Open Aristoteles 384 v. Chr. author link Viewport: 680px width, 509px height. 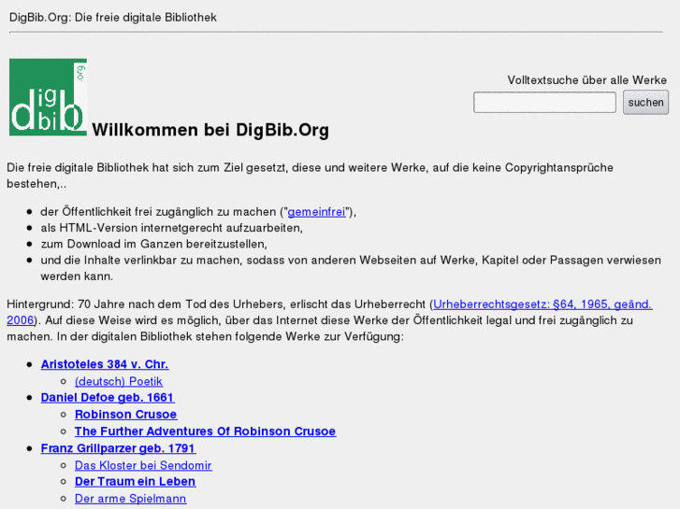point(105,364)
